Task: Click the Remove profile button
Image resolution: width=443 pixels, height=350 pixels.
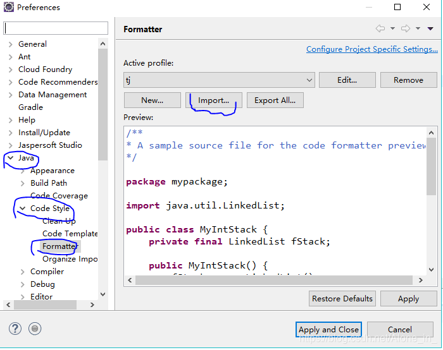Action: pyautogui.click(x=409, y=80)
